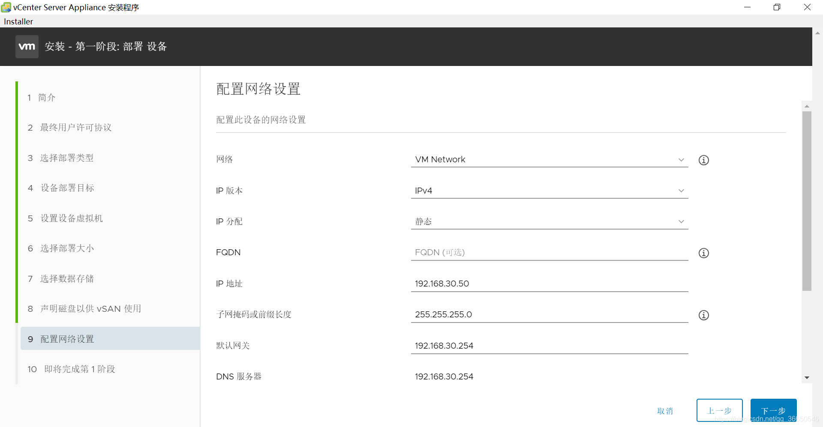Click the IP 地址 field 192.168.30.50
Viewport: 823px width, 427px height.
[549, 284]
